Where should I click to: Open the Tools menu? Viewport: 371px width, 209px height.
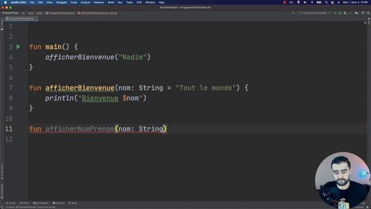[129, 2]
